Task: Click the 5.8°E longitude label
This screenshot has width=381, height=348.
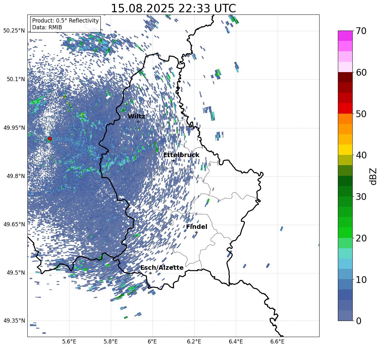Action: pos(111,342)
